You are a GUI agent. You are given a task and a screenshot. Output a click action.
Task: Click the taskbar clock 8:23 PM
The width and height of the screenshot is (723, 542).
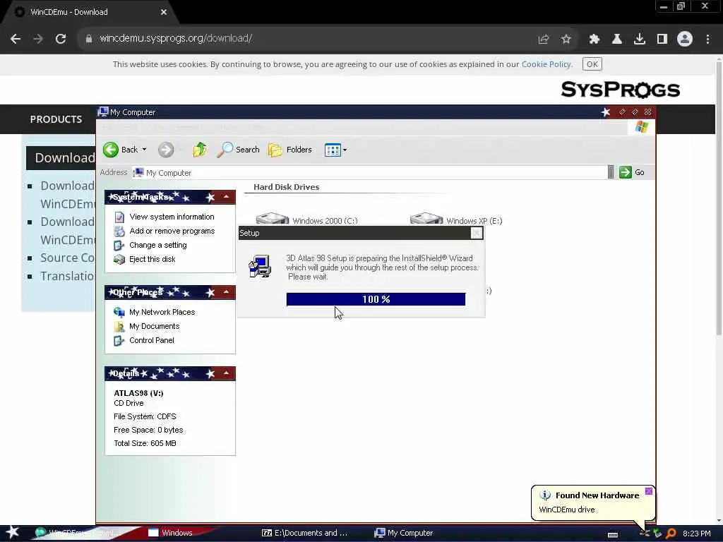click(696, 534)
